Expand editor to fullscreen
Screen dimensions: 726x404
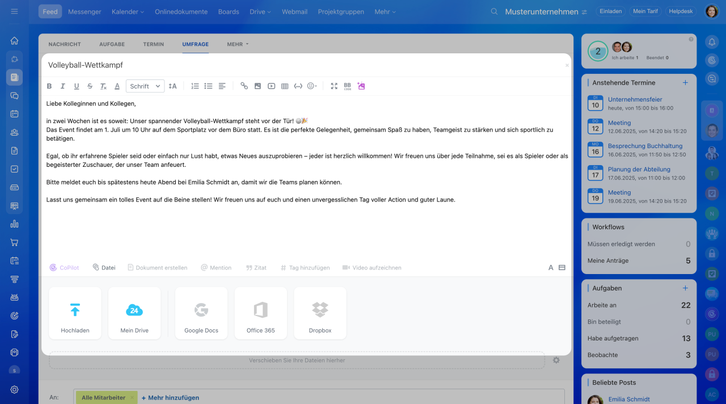coord(334,86)
